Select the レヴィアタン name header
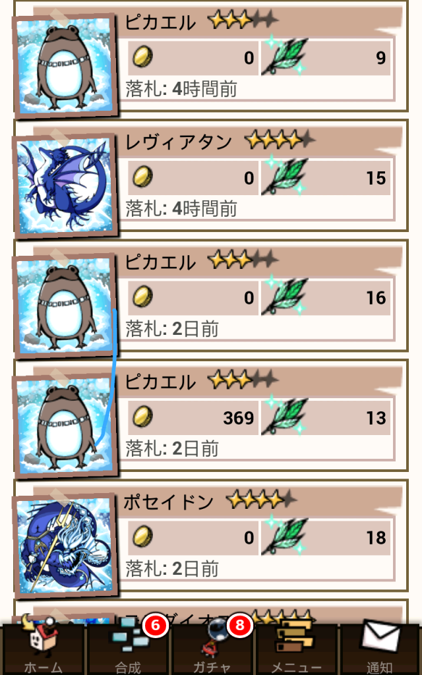The image size is (422, 675). 179,142
